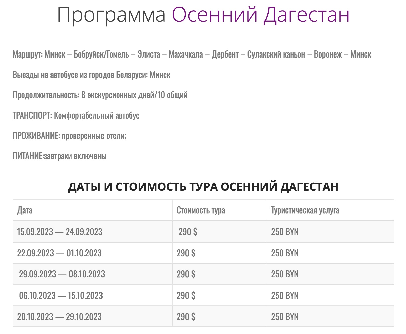Click the 'ТРАНСПОРТ: Комфортабельный автобус' line
406x334 pixels.
76,116
